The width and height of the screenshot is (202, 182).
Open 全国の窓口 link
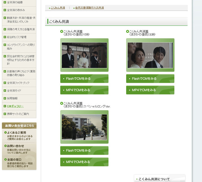14,160
